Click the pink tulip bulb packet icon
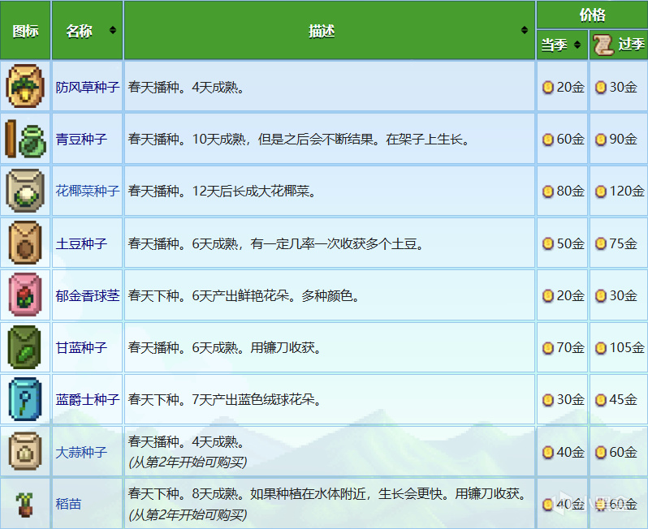 25,295
